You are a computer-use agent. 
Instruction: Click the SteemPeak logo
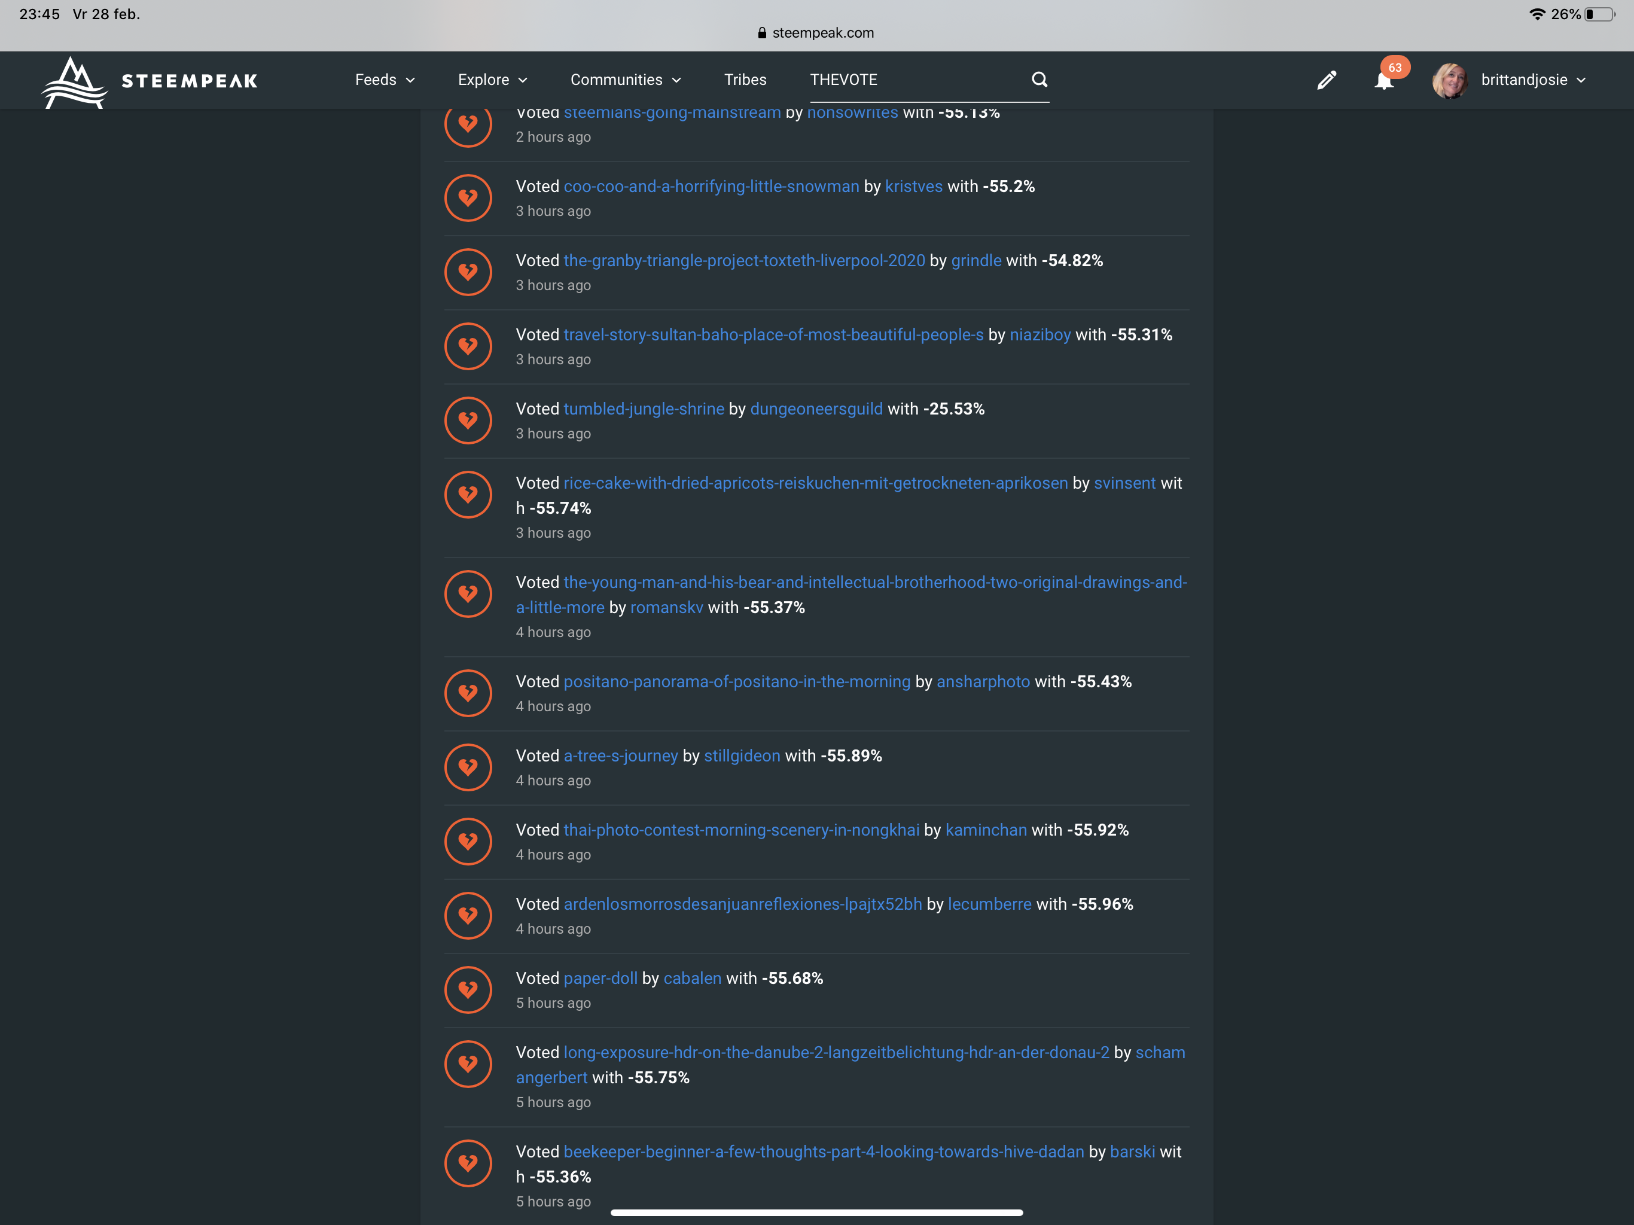click(149, 81)
